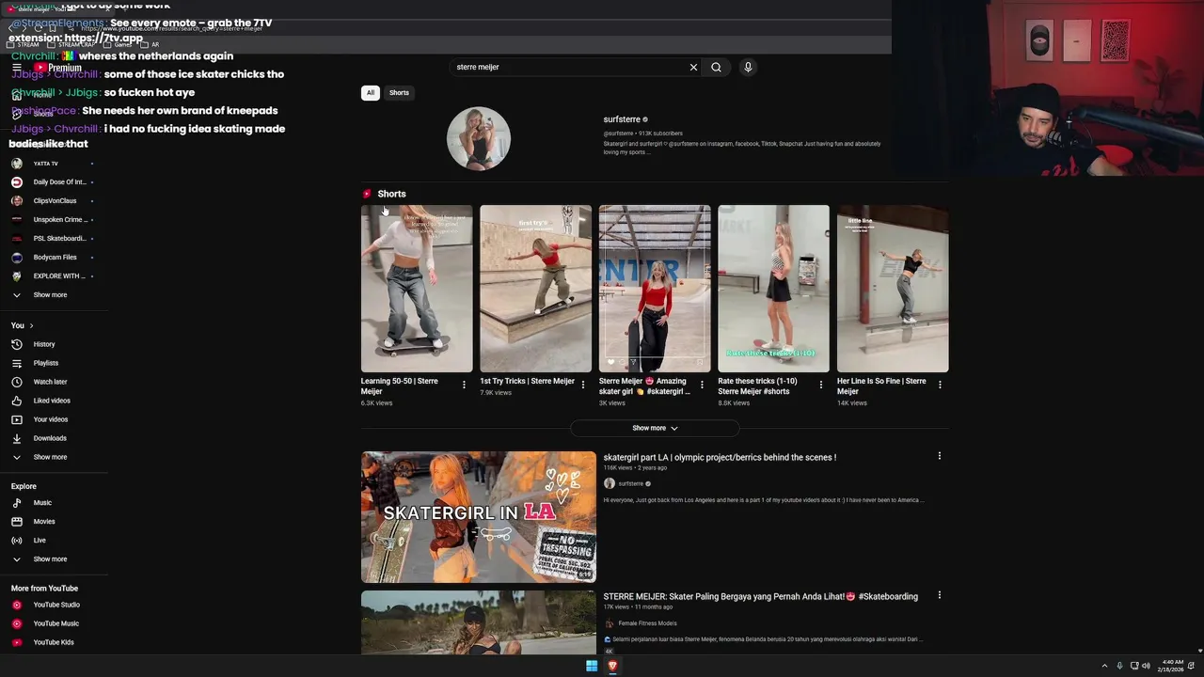The image size is (1204, 677).
Task: Click the Windows Start button on the taskbar
Action: point(592,666)
